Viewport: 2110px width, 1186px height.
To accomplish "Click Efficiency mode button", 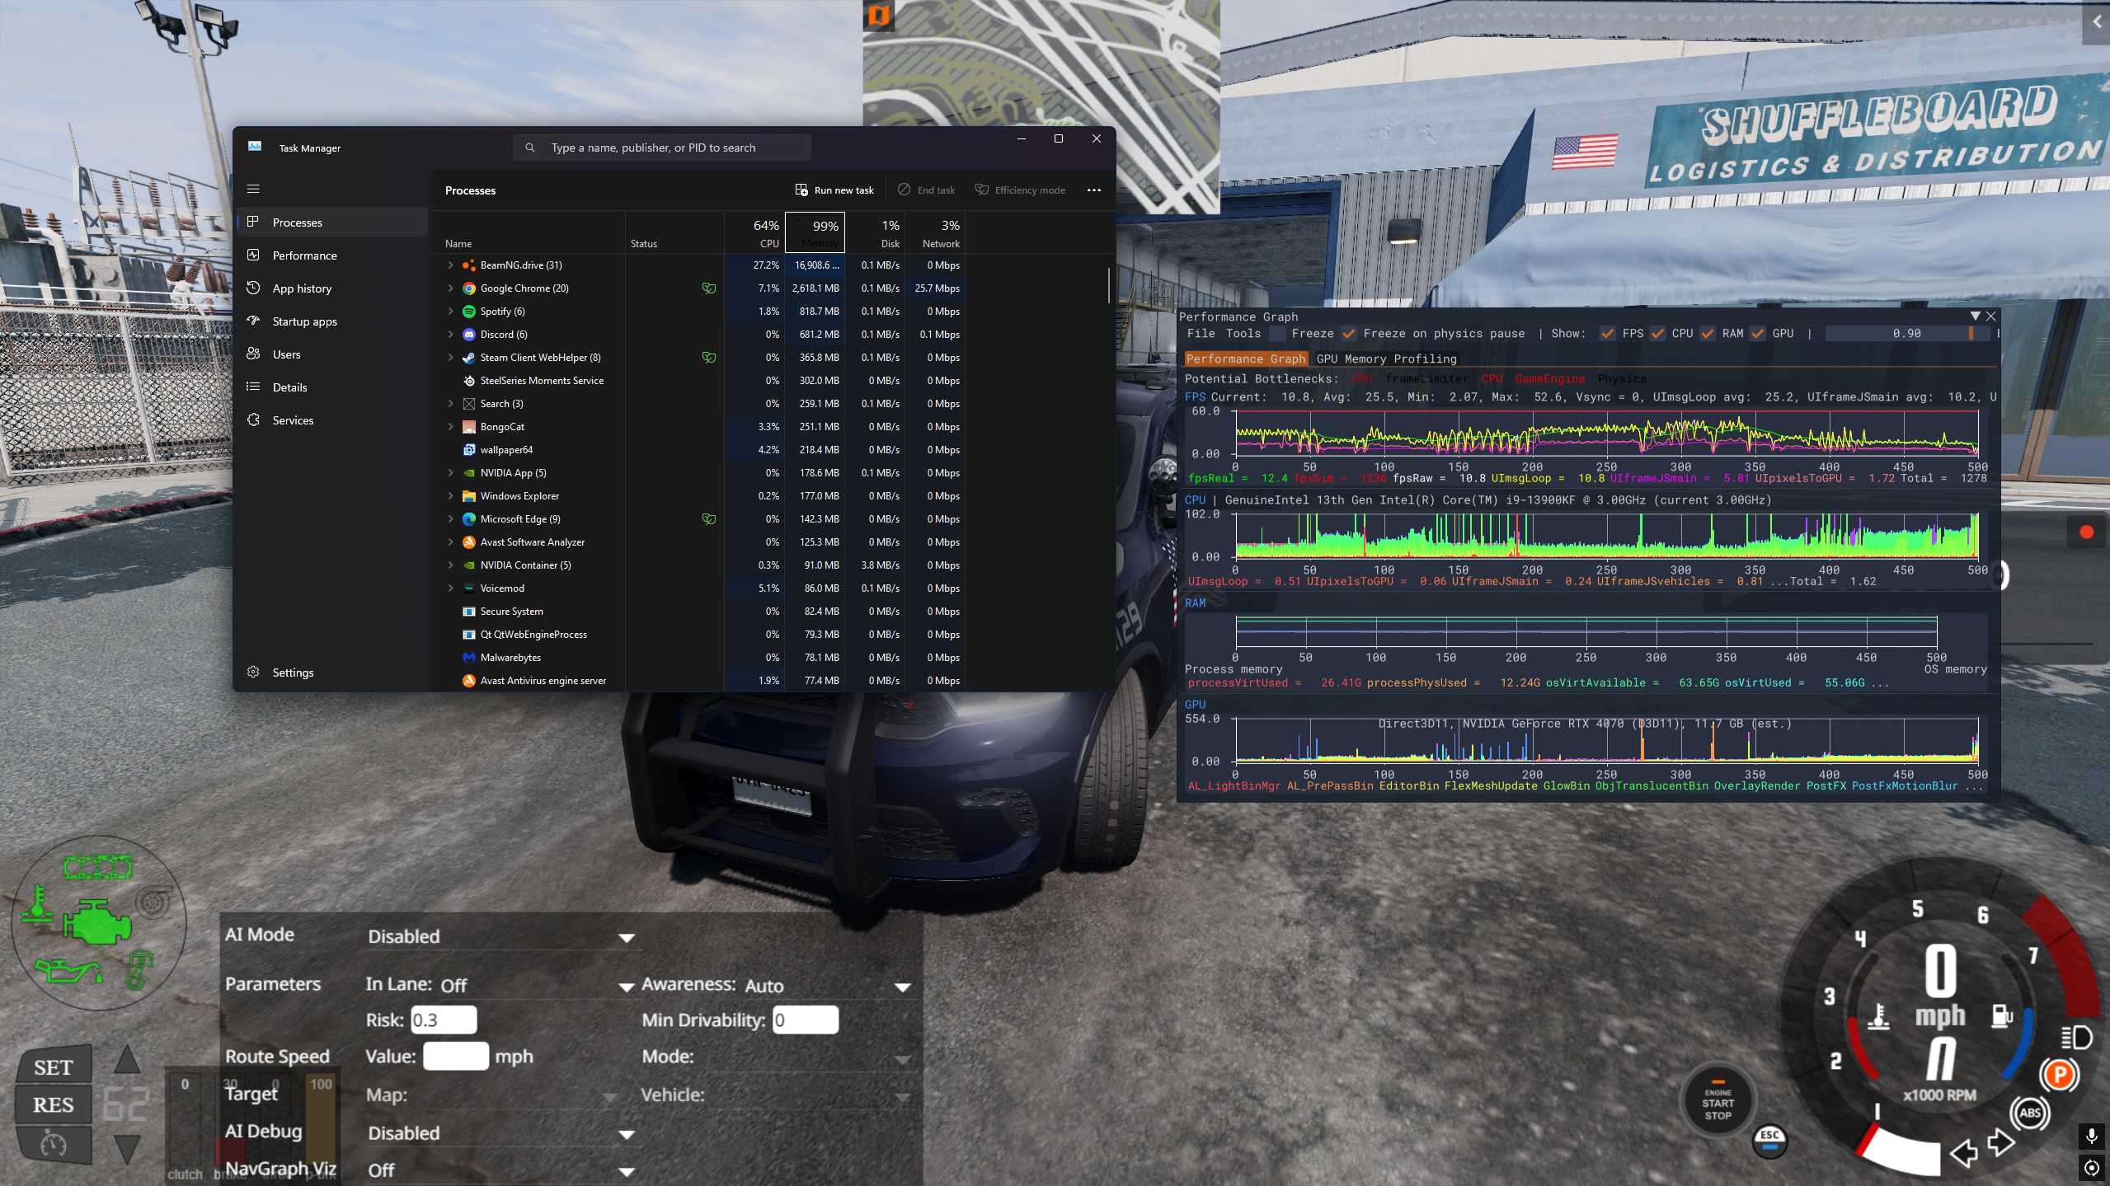I will click(x=1020, y=190).
